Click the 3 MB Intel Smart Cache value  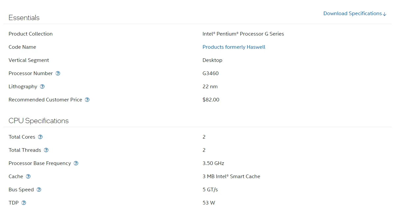pyautogui.click(x=231, y=177)
